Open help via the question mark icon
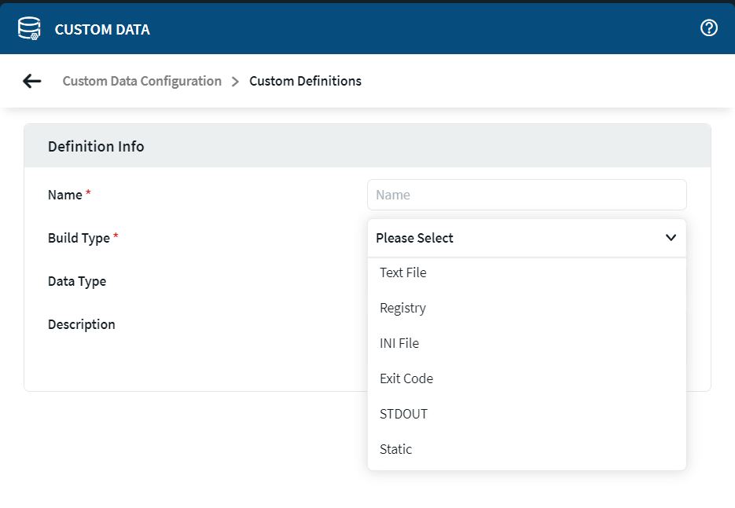Viewport: 735px width, 508px height. [x=708, y=28]
